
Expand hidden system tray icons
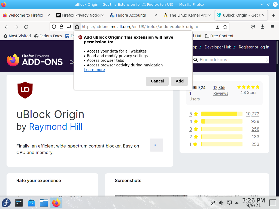click(237, 203)
